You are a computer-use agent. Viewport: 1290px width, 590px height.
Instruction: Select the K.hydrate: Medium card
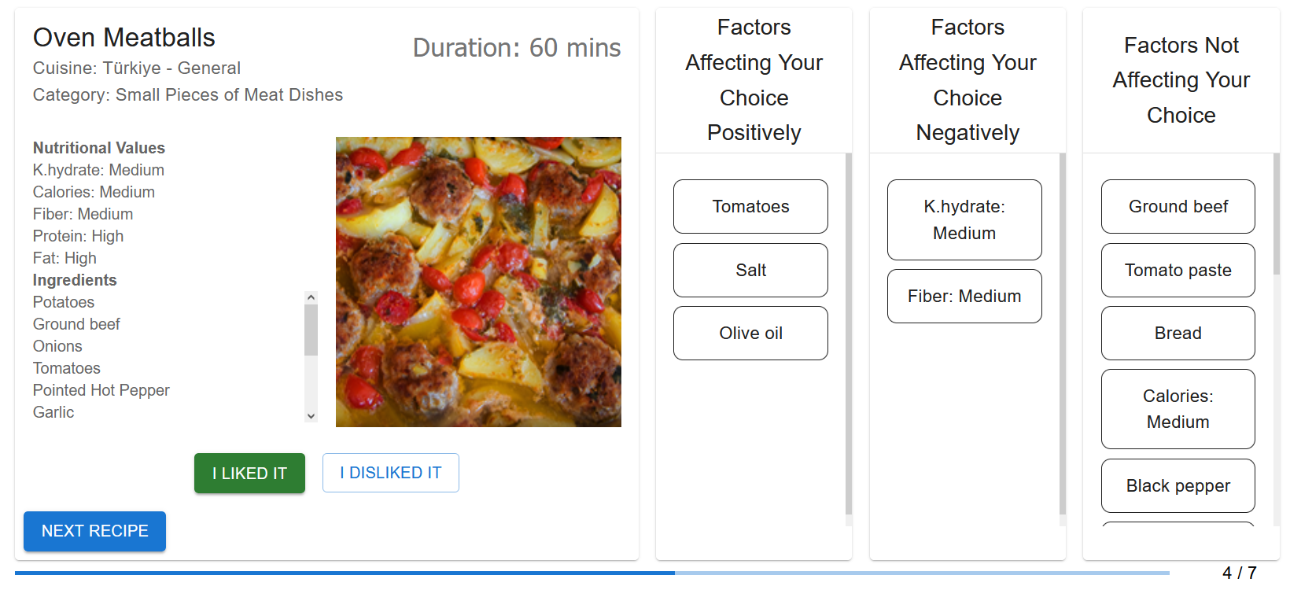pyautogui.click(x=964, y=219)
